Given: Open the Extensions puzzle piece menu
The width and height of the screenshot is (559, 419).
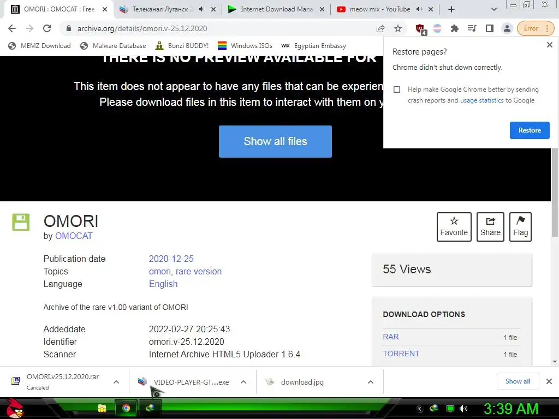Looking at the screenshot, I should tap(455, 28).
